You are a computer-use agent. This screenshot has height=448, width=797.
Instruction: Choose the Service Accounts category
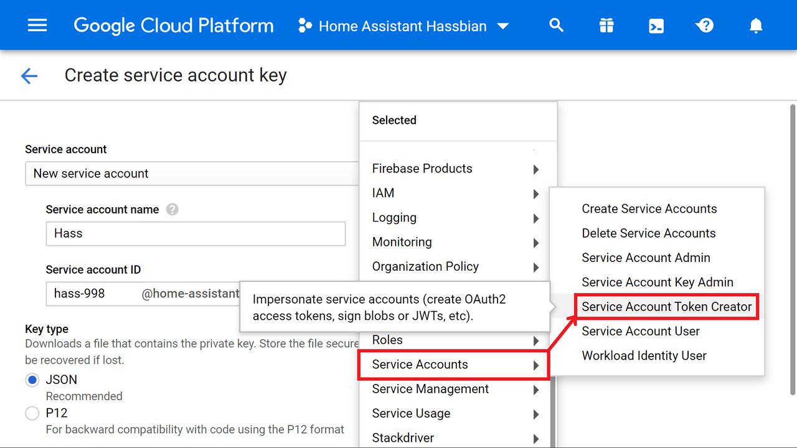pos(420,365)
